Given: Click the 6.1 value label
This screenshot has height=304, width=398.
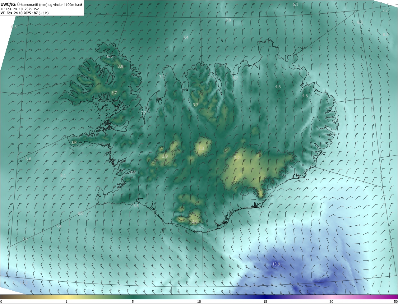Looking at the screenshot, I should click(295, 5).
